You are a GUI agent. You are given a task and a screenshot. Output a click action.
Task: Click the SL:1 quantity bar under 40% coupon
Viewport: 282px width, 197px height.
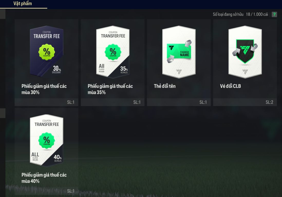tap(46, 191)
